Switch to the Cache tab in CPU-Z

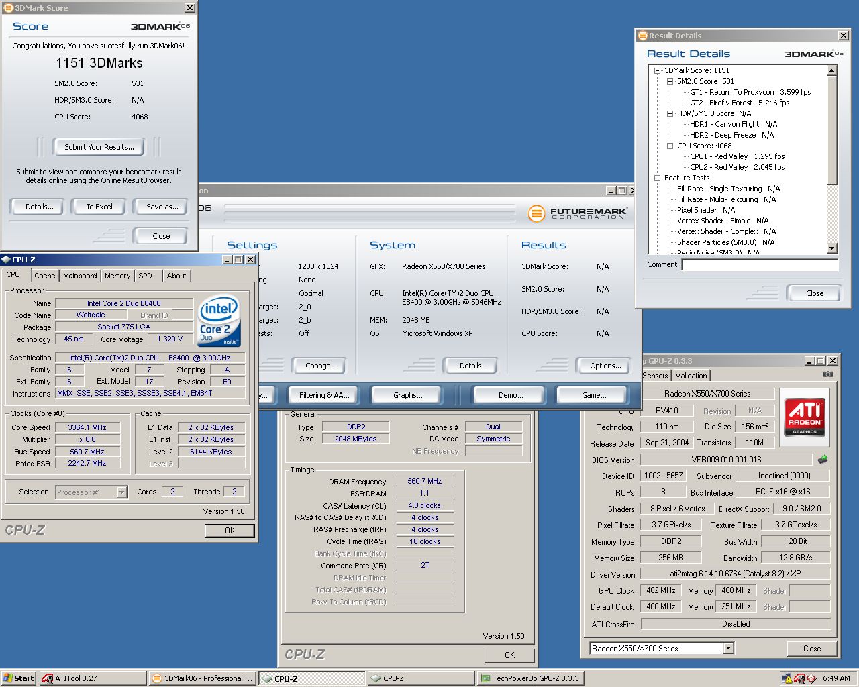click(45, 276)
